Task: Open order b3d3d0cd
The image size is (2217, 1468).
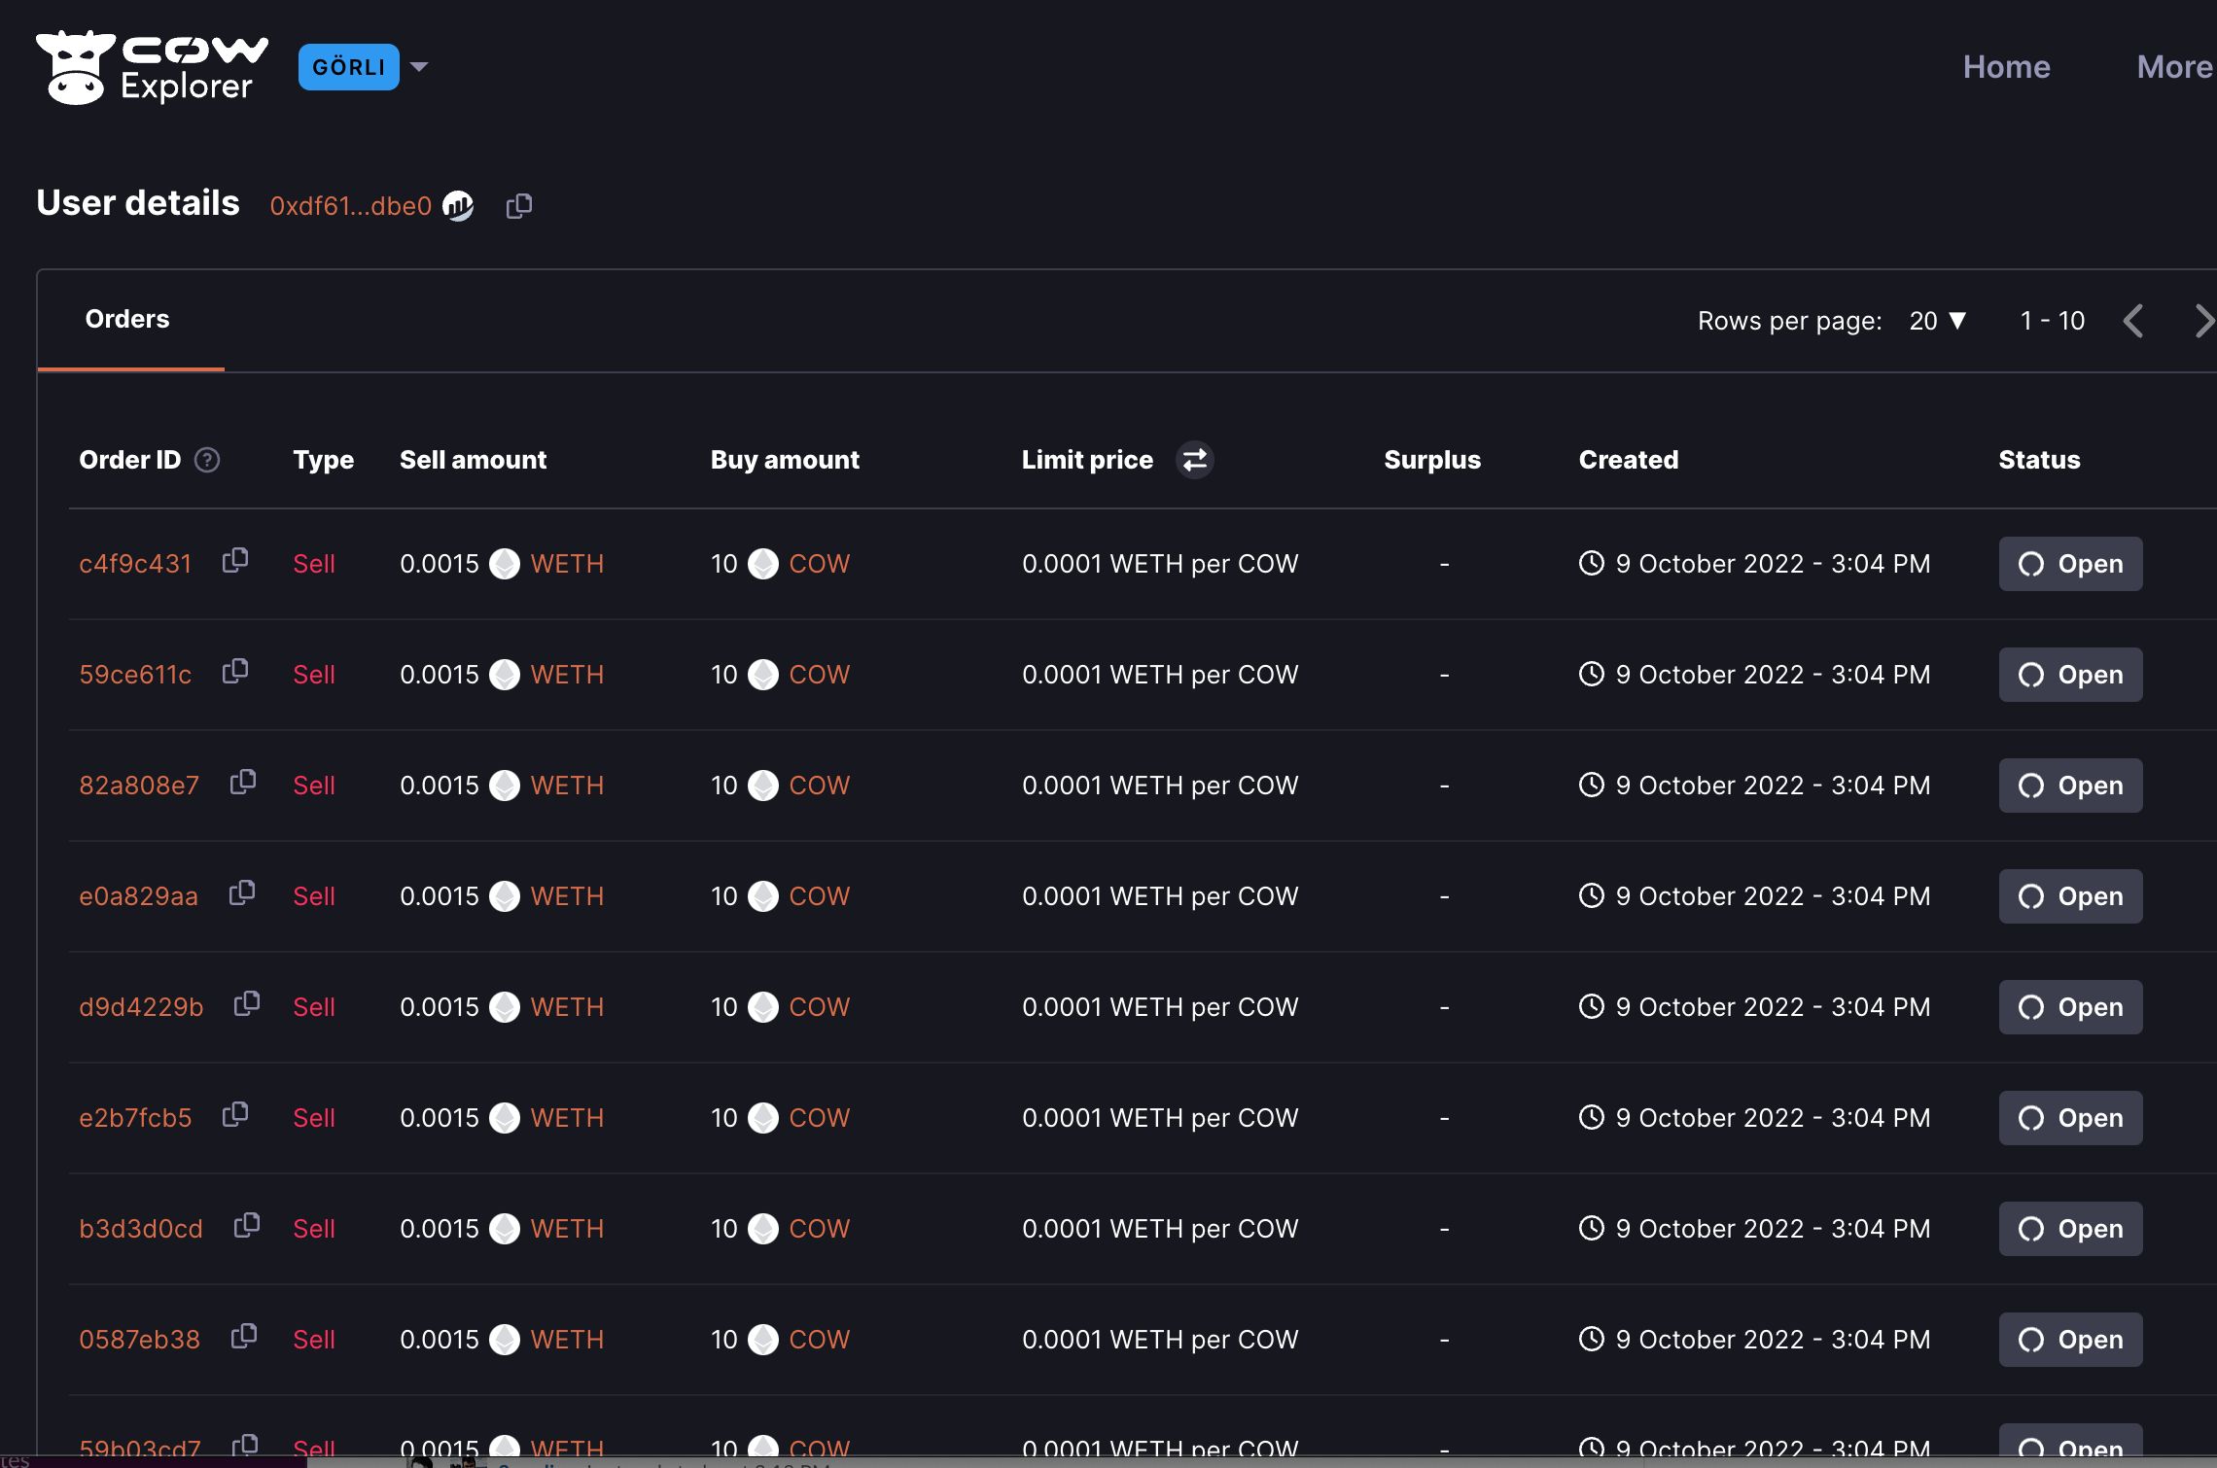Action: pyautogui.click(x=141, y=1229)
